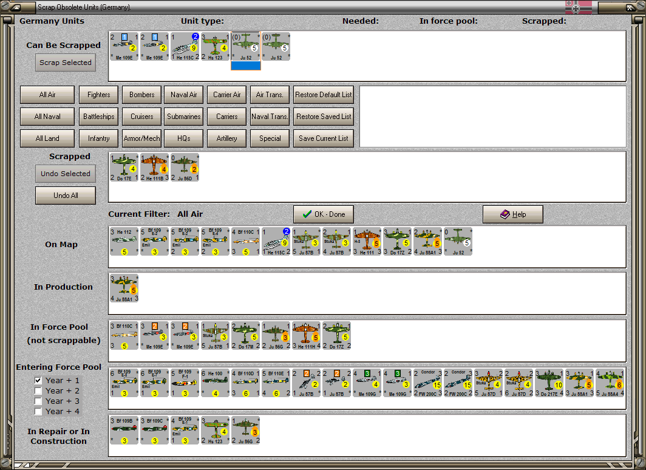Enable the Year + 2 checkbox
The height and width of the screenshot is (470, 646).
coord(38,390)
